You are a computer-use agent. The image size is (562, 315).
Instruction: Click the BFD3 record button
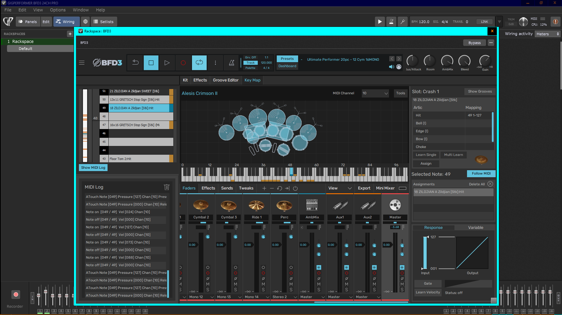pos(183,63)
